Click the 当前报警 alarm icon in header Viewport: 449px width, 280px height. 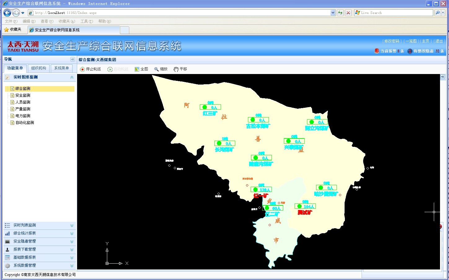click(x=377, y=51)
